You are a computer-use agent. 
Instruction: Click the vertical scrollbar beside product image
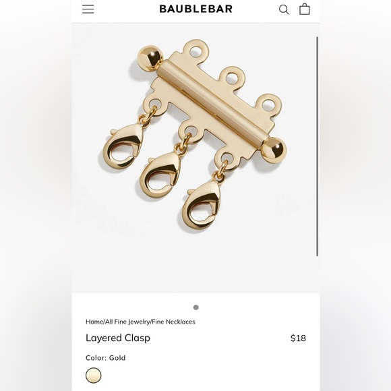tap(318, 146)
